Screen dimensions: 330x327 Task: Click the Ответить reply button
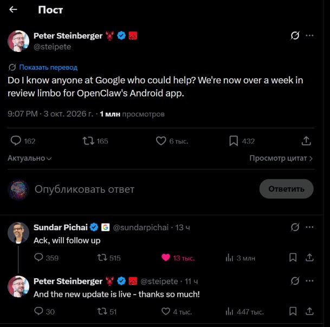(286, 189)
